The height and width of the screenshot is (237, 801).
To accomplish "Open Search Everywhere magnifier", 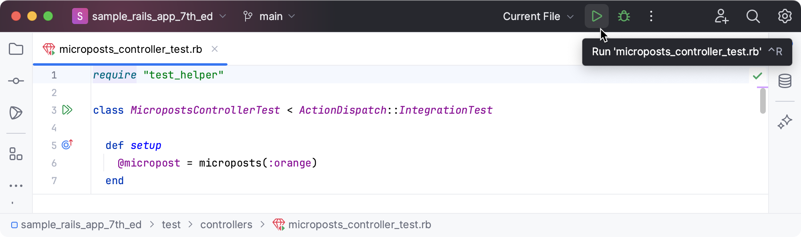I will [753, 16].
